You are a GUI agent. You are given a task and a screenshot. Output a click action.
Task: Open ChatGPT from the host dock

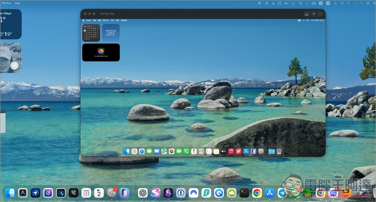(x=143, y=193)
